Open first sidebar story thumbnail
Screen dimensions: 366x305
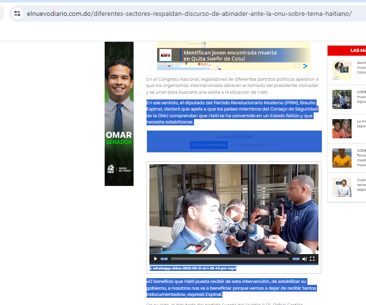pos(342,70)
